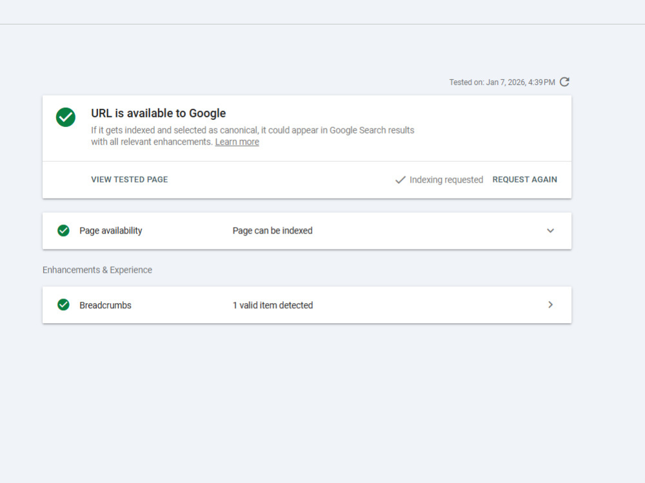Click the Enhancements & Experience label
Screen dimensions: 645x483
[97, 270]
